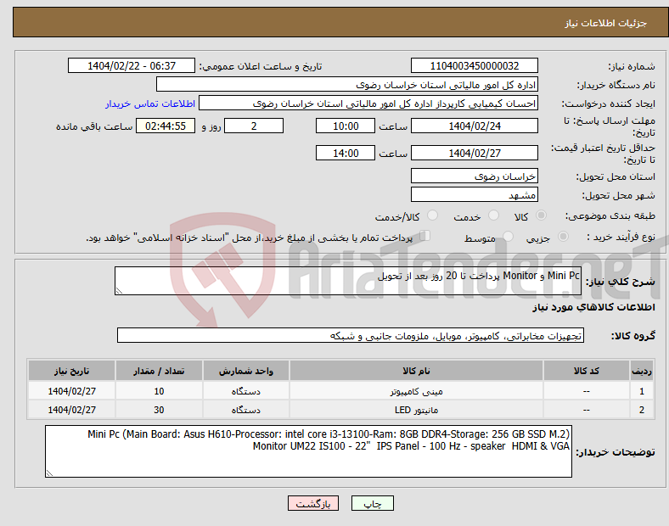669x526 pixels.
Task: Click the announcement date field 1404/02/22 - 06:37
Action: tap(132, 65)
